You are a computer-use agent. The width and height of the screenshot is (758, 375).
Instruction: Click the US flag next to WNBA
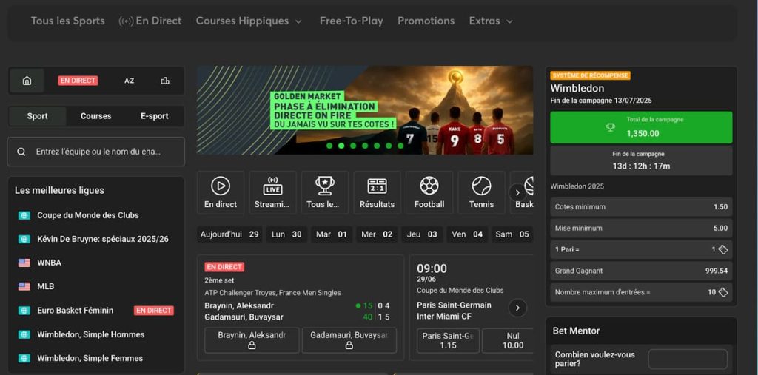24,263
